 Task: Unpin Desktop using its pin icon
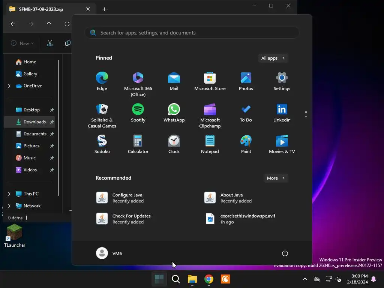(52, 110)
